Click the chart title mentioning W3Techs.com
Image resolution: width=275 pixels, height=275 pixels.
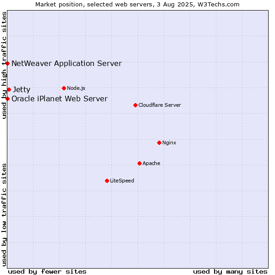click(137, 5)
